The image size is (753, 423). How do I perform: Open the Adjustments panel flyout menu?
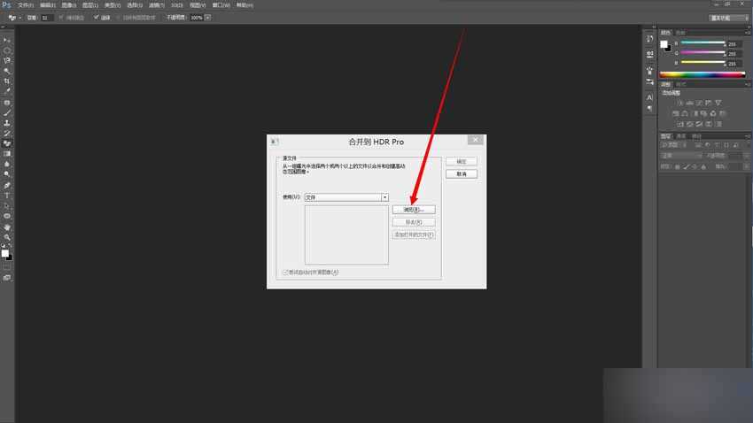pyautogui.click(x=747, y=84)
